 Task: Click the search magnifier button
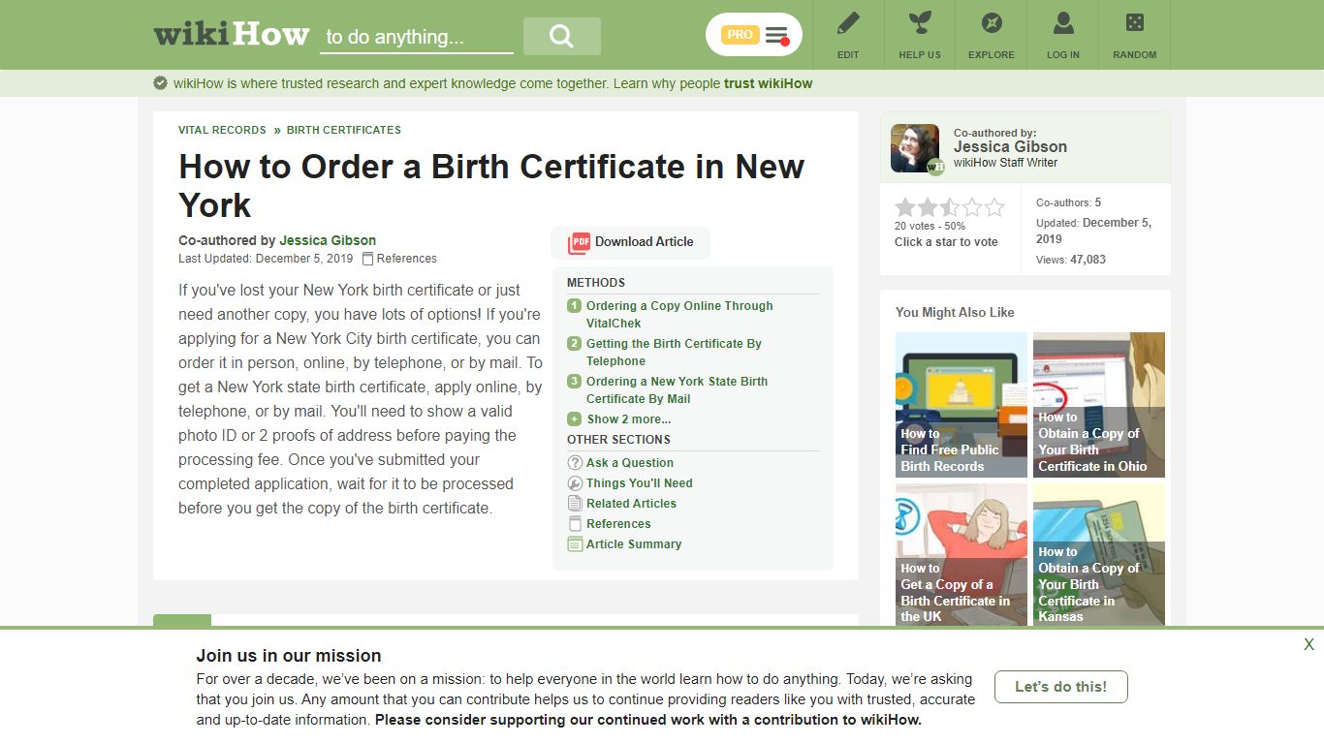[561, 36]
